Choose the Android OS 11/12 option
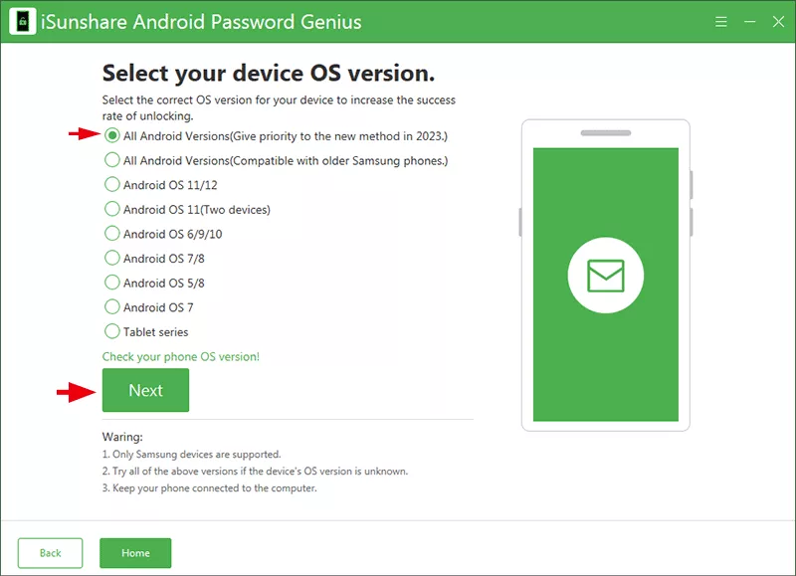This screenshot has width=796, height=576. 111,185
